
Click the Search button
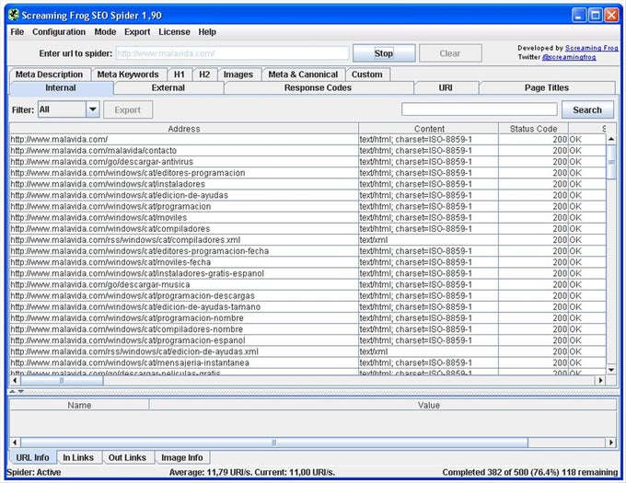(x=587, y=109)
